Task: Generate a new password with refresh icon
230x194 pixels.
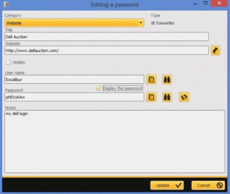Action: coord(184,97)
